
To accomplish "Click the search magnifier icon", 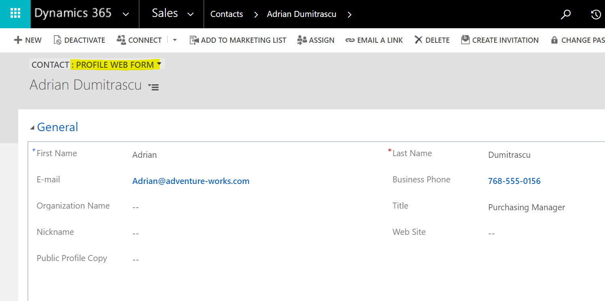I will tap(566, 15).
